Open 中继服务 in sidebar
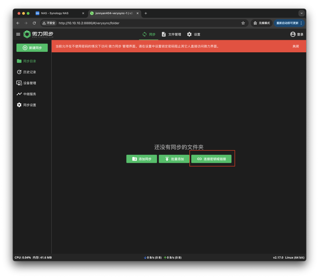Viewport: 319px width, 278px height. point(26,94)
